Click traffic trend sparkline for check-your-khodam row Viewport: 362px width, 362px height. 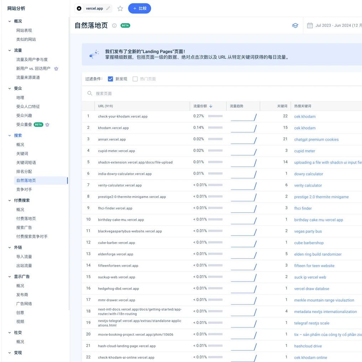click(244, 117)
